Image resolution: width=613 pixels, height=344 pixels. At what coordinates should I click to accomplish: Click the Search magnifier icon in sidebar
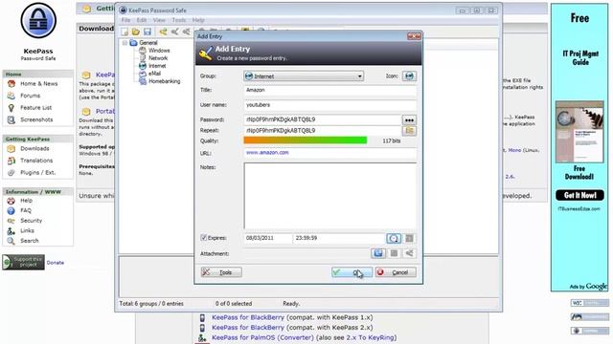(11, 241)
